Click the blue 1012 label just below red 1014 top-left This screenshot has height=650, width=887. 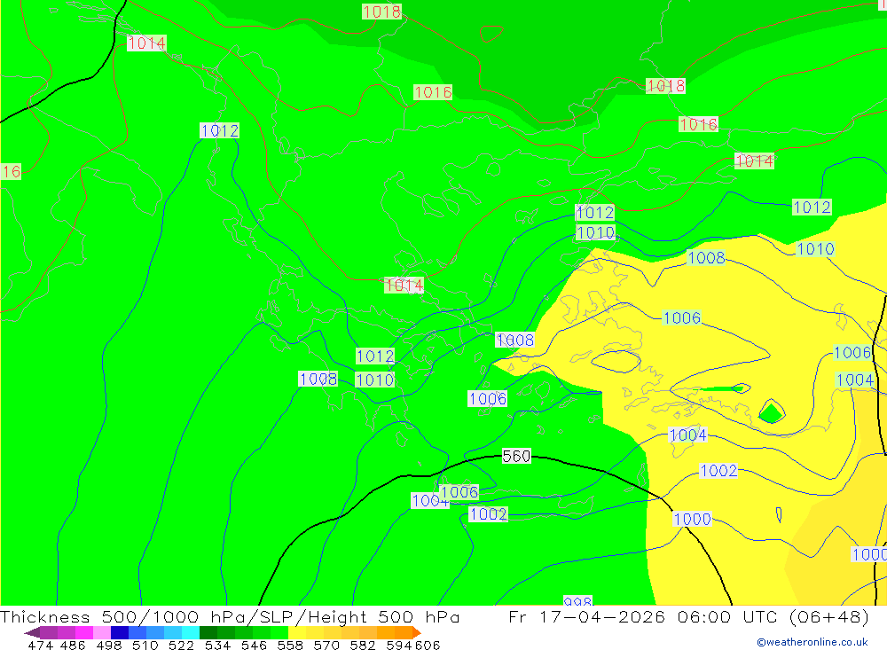point(219,130)
